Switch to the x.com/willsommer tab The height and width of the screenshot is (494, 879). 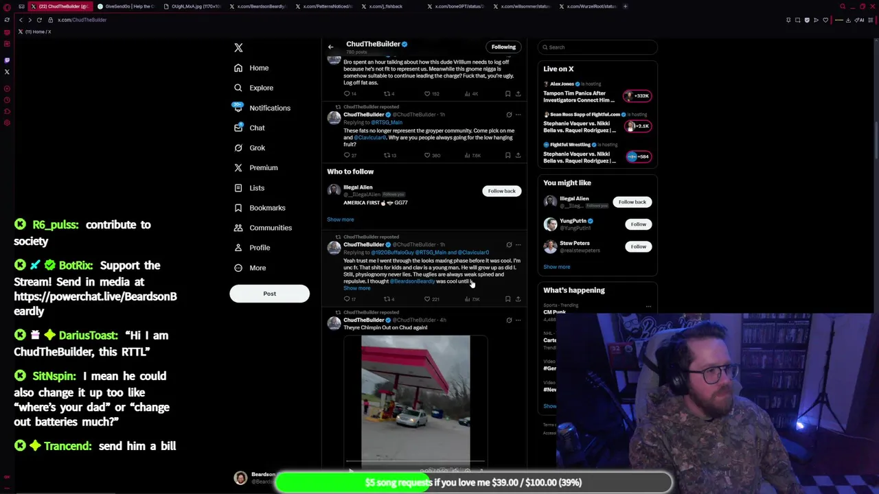pos(522,6)
